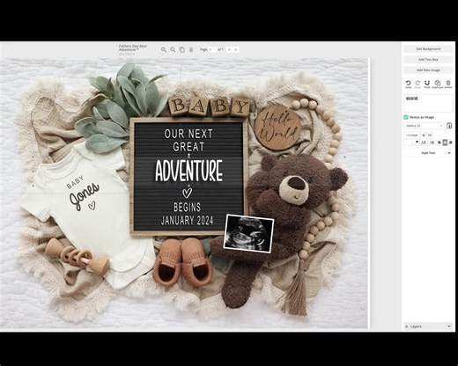Duplicate the current page using toolbar icon
Image resolution: width=458 pixels, height=366 pixels.
tap(182, 50)
